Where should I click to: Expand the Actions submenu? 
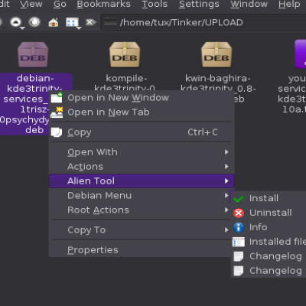(x=142, y=167)
